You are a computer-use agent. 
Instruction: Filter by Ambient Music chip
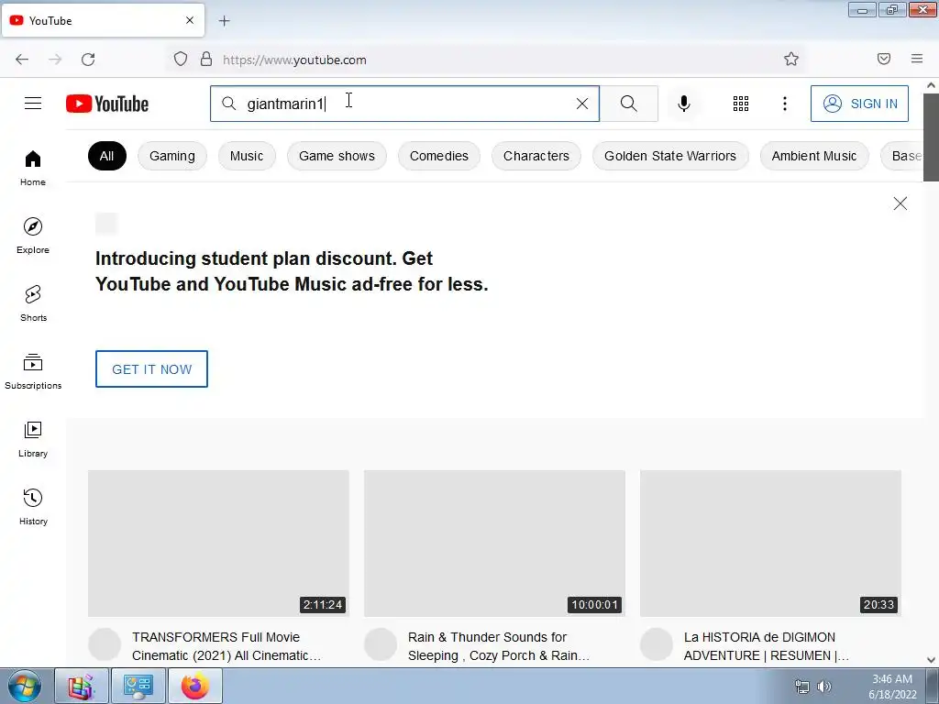(814, 156)
